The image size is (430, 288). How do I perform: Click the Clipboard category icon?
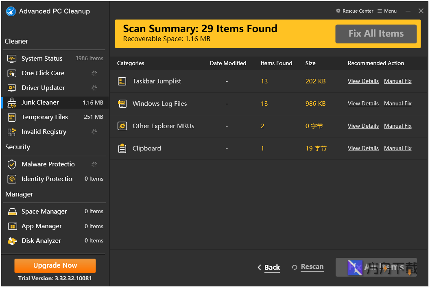[x=122, y=148]
